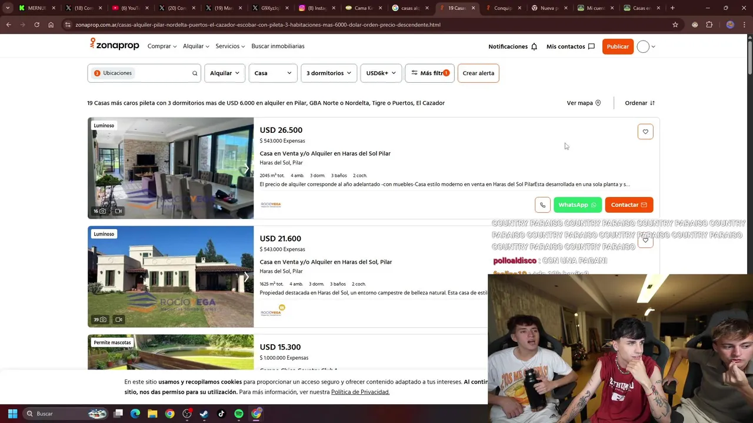Screen dimensions: 753x423
Task: Click the search magnifier in Ubicaciones field
Action: (x=195, y=73)
